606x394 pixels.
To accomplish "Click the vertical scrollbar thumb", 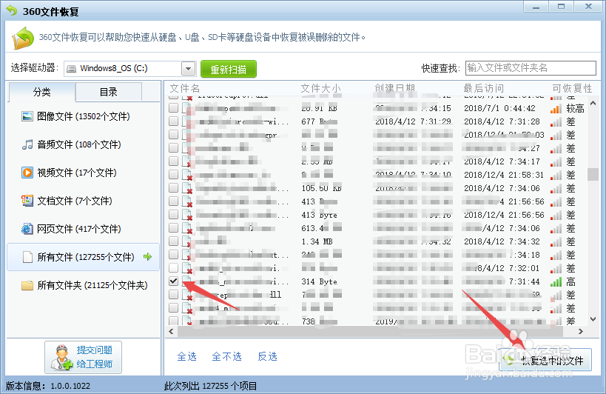I will point(593,174).
